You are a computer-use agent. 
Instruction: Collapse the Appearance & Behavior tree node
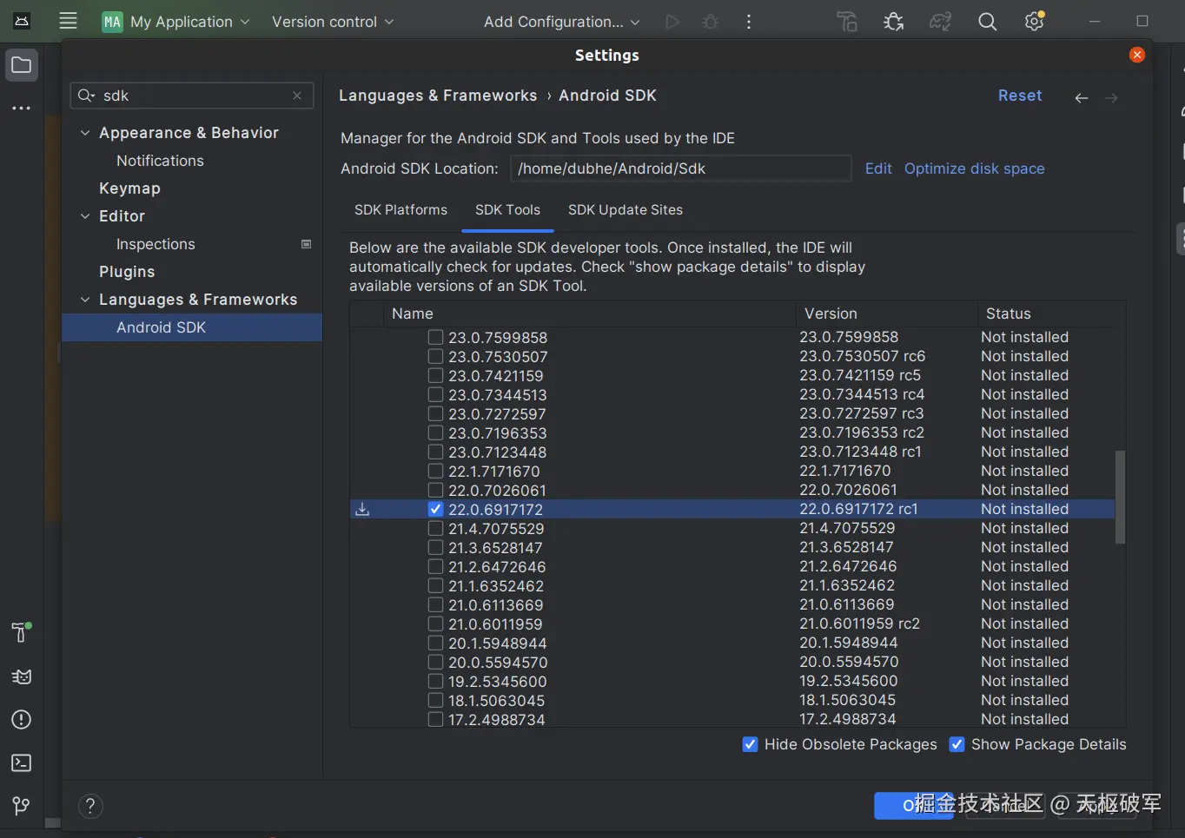click(x=85, y=133)
